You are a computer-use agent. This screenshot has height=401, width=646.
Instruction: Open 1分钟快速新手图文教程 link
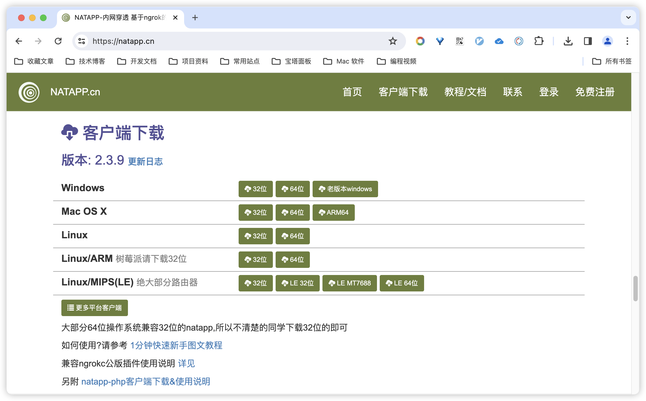tap(176, 345)
